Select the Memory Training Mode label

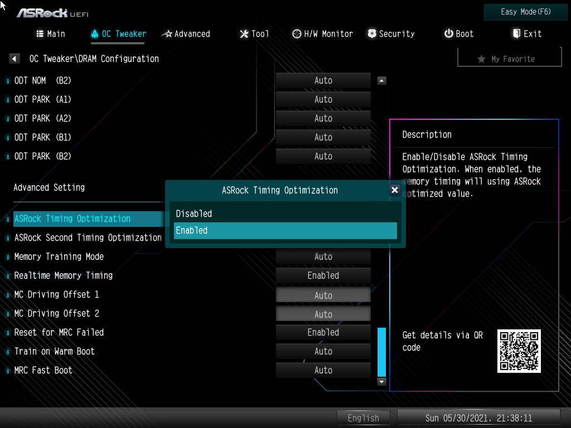click(59, 256)
